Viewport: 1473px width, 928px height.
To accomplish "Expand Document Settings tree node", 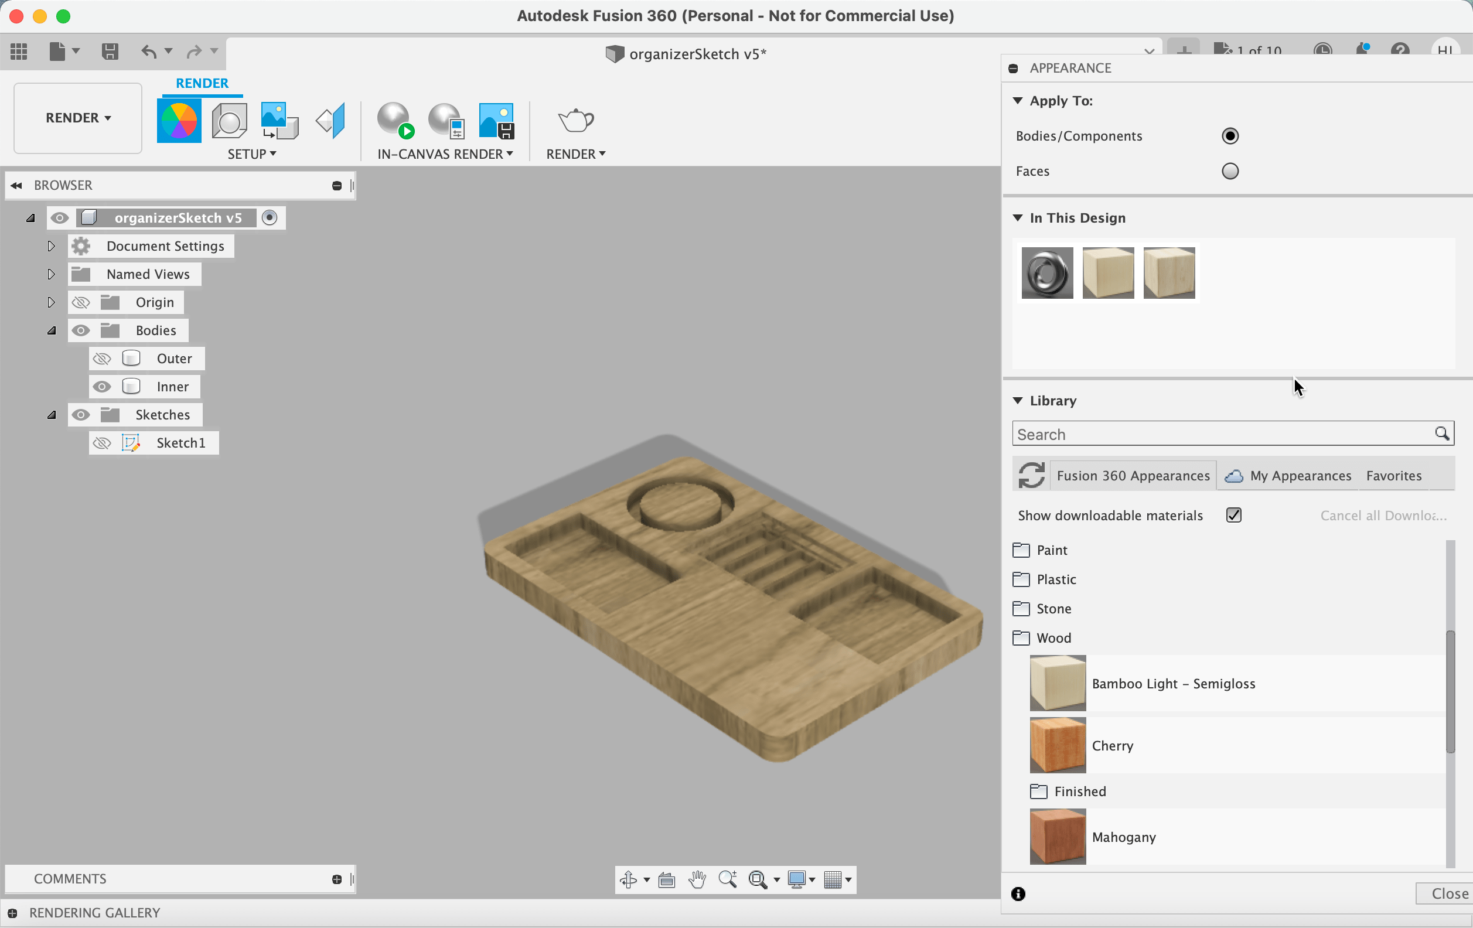I will (x=52, y=246).
